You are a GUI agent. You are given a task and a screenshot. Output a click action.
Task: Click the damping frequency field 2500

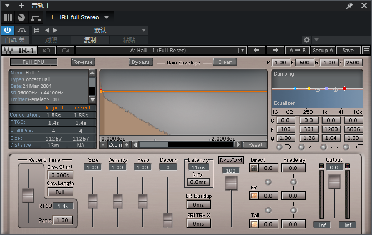click(353, 62)
